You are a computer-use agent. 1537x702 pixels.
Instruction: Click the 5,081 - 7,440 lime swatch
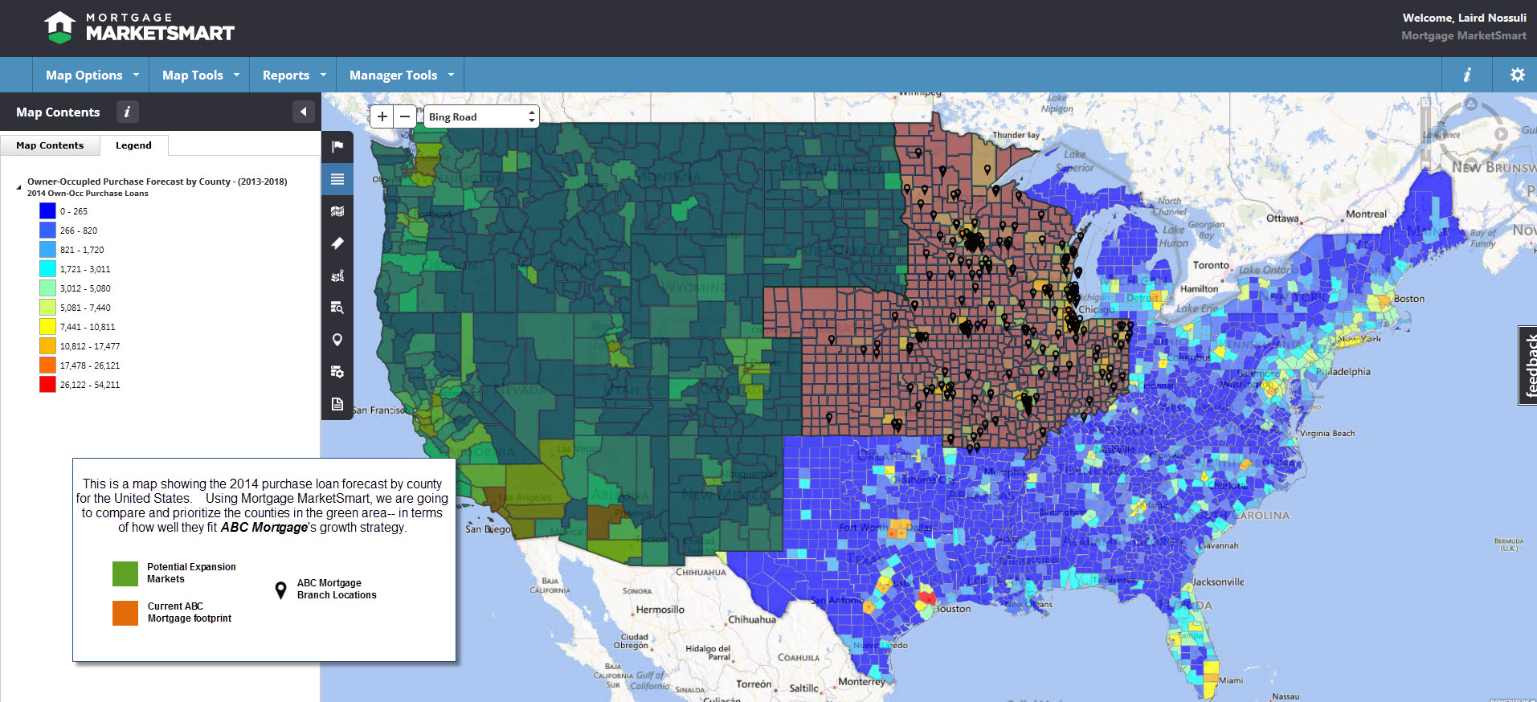click(x=47, y=308)
